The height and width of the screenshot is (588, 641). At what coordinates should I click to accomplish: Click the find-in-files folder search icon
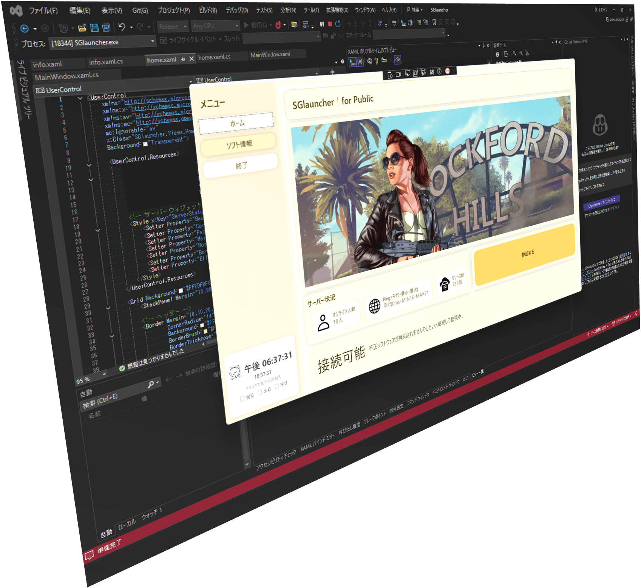(x=294, y=25)
